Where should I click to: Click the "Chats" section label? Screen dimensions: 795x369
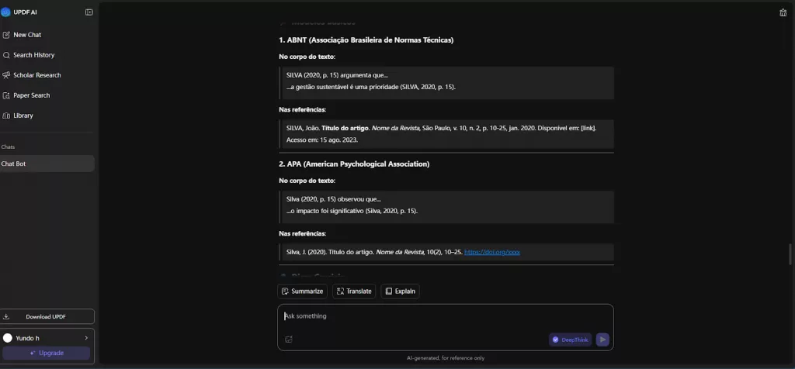point(8,147)
